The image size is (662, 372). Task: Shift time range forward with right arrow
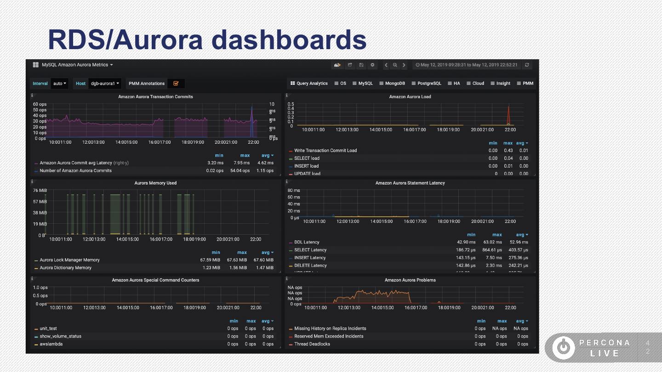click(x=404, y=65)
